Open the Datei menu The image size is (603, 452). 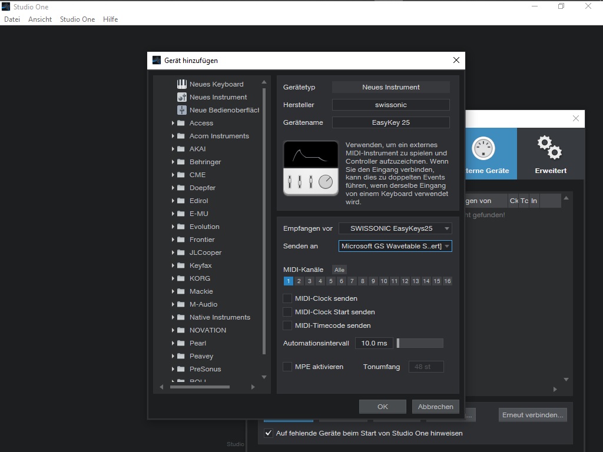pos(12,19)
